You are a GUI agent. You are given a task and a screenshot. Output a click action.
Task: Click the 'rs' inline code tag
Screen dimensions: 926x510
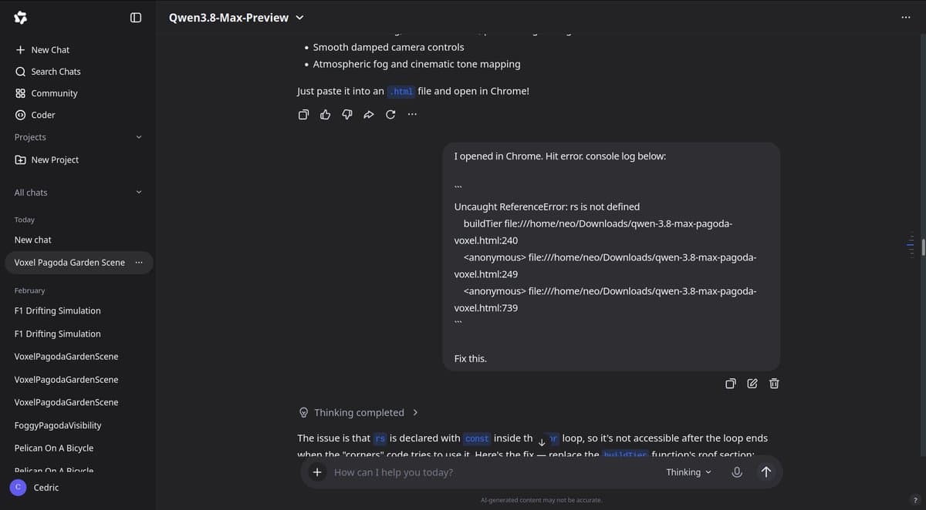click(x=380, y=438)
